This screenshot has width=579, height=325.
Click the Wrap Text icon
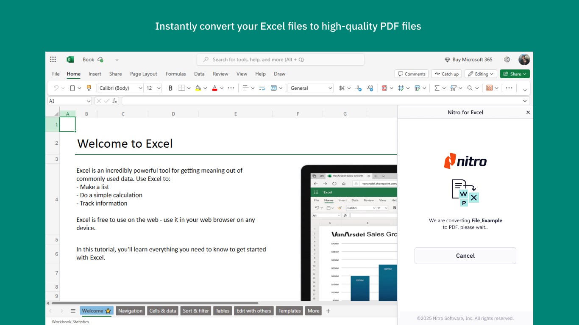pos(262,88)
